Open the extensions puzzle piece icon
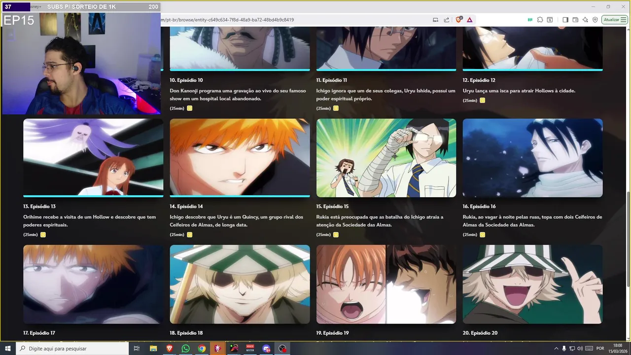The image size is (631, 355). [x=540, y=20]
